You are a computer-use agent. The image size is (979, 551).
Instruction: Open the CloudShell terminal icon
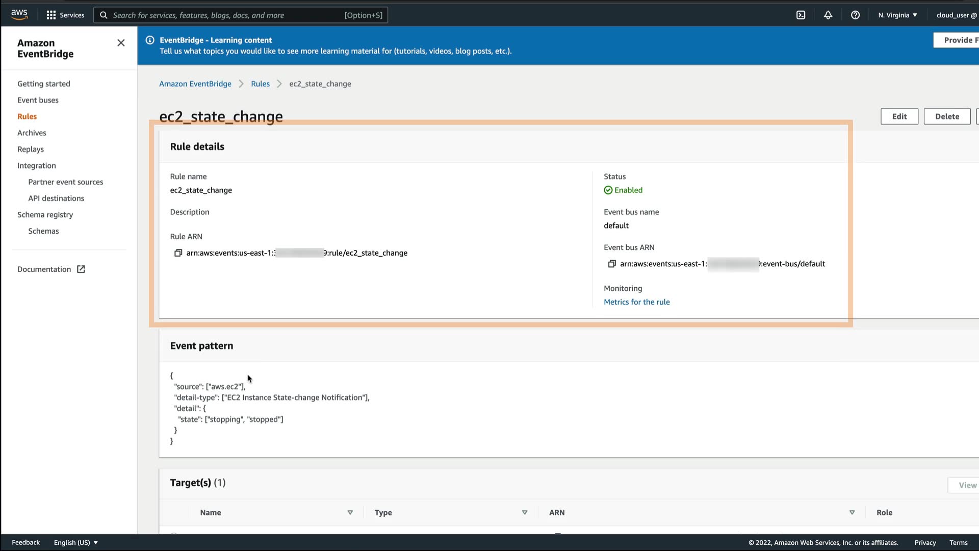(x=801, y=15)
